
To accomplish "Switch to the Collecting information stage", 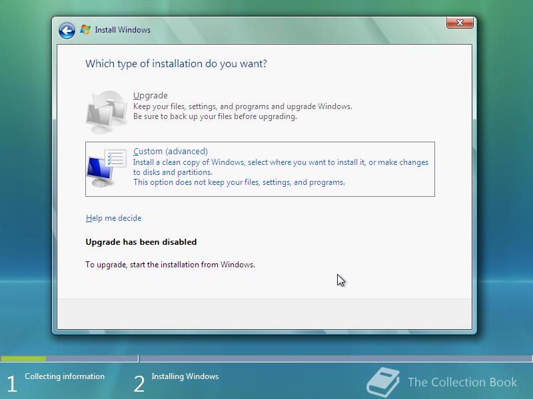I will tap(64, 376).
